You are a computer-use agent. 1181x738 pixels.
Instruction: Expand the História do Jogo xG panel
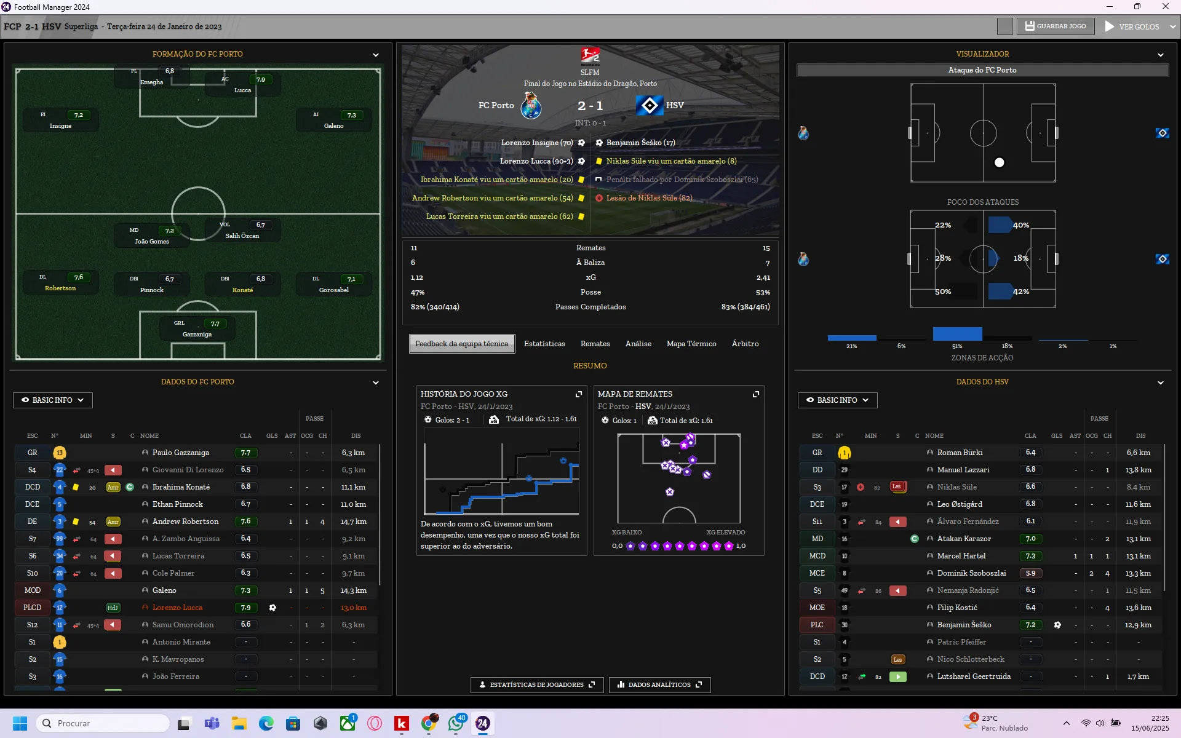578,394
